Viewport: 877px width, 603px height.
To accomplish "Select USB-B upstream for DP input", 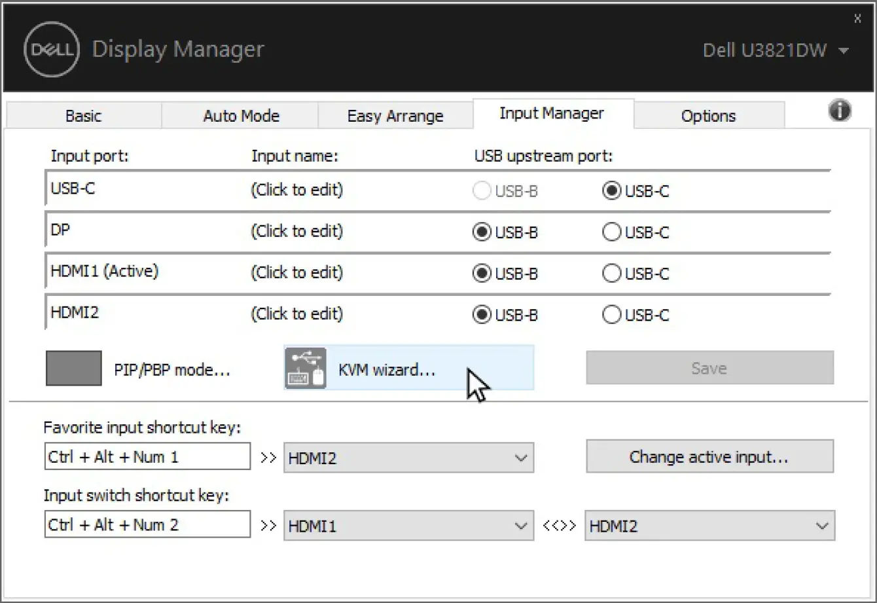I will 481,232.
